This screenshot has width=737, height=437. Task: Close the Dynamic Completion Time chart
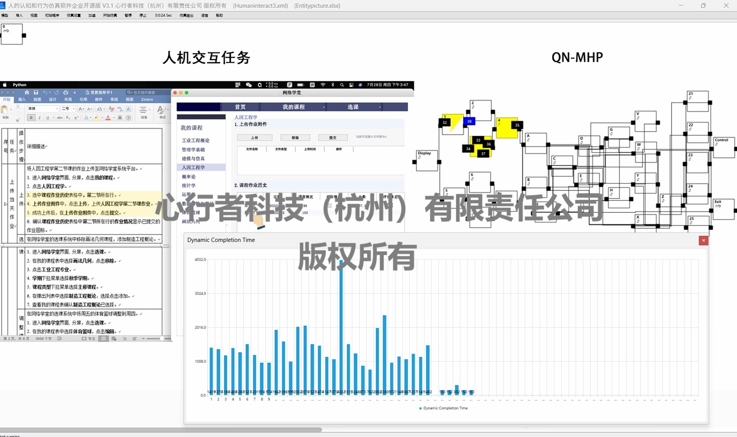703,240
